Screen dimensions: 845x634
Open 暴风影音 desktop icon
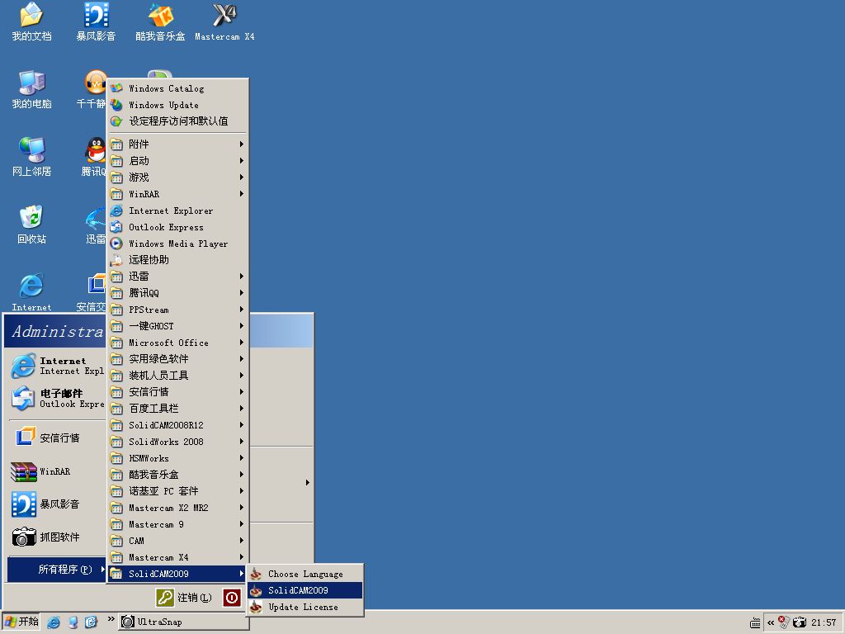[96, 21]
